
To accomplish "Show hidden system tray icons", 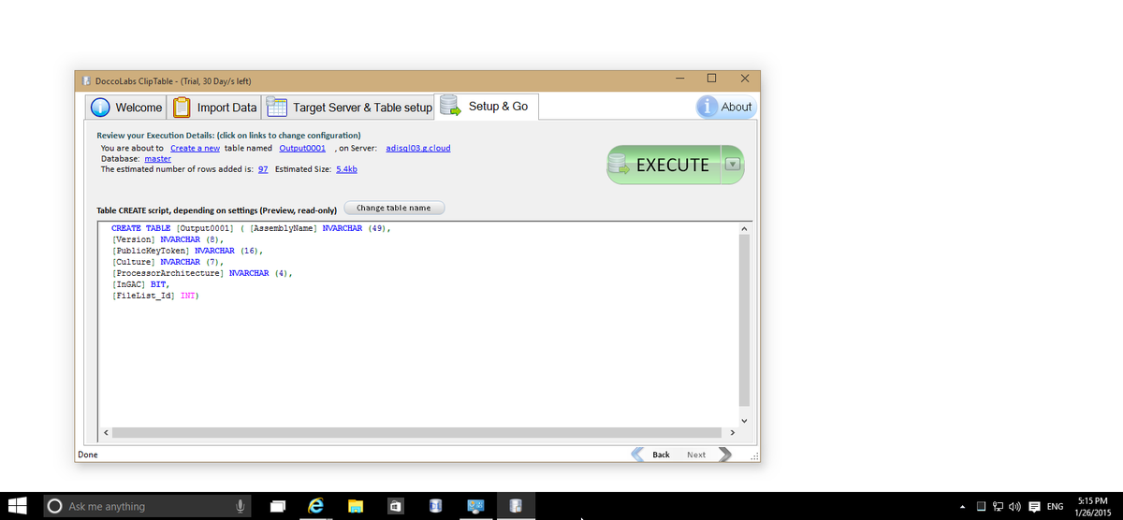I will tap(963, 507).
